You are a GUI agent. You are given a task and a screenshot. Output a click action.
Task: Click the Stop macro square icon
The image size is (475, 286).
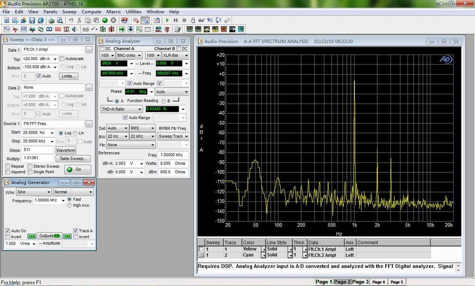click(x=184, y=20)
